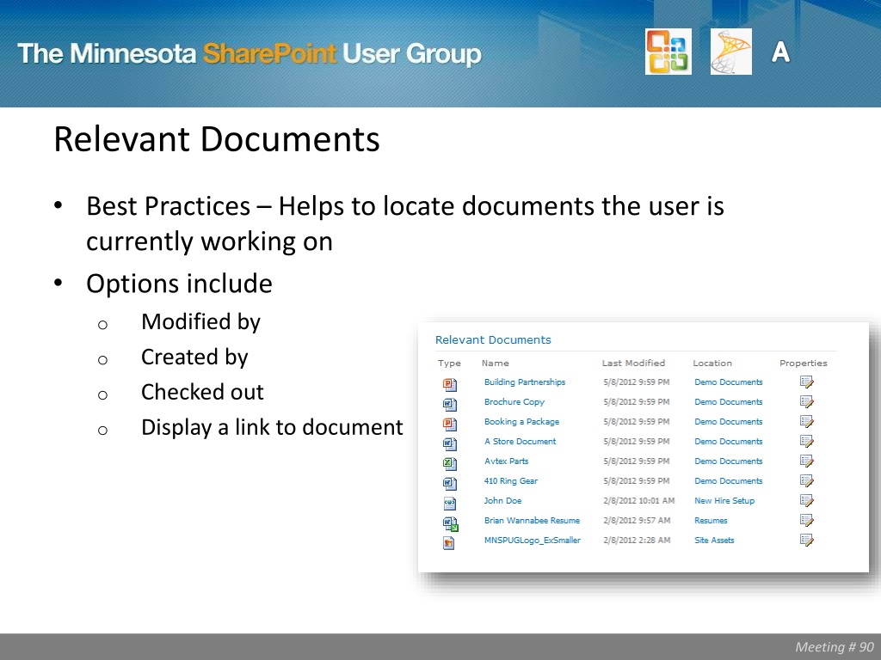Open the Brian Wannabee Resume link
881x660 pixels.
(532, 520)
